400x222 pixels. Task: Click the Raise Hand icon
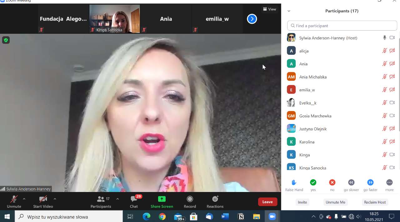(294, 182)
